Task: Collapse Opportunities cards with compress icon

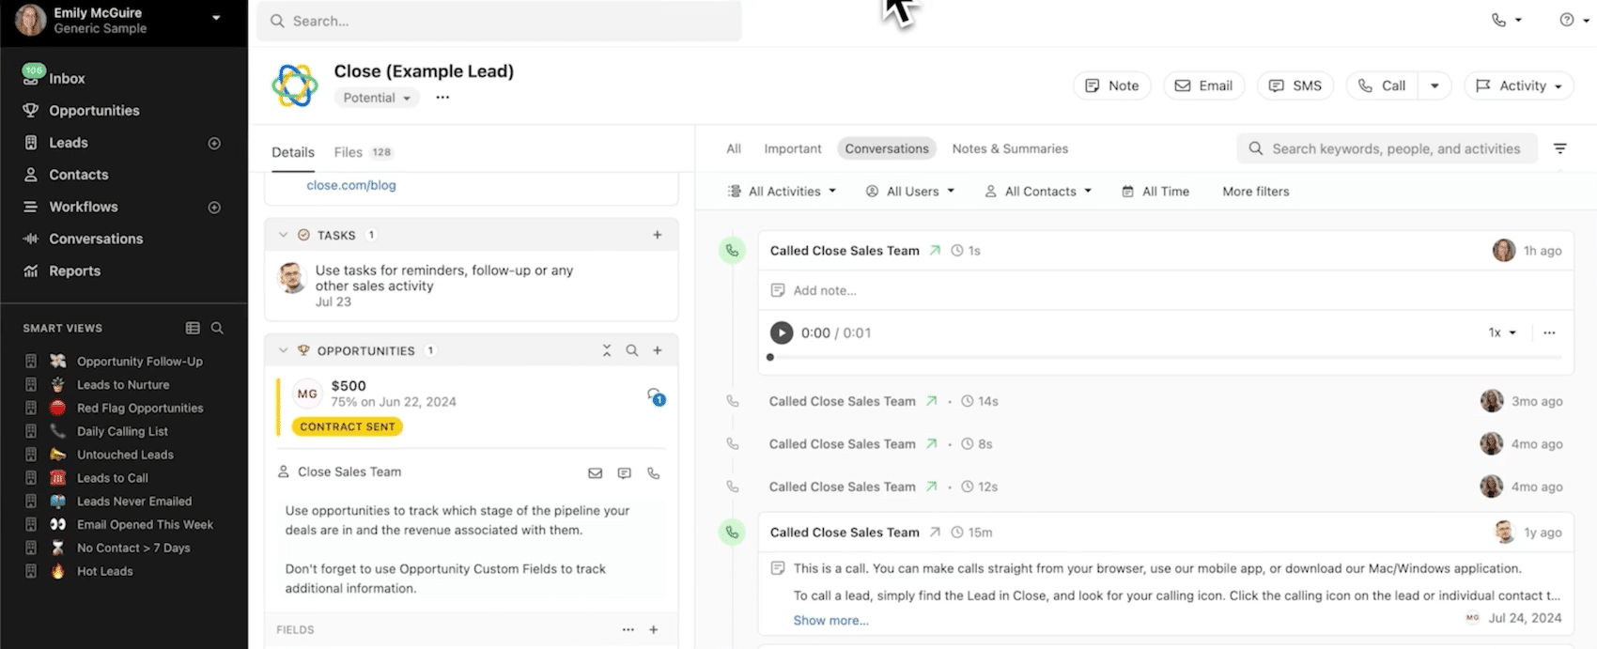Action: coord(607,350)
